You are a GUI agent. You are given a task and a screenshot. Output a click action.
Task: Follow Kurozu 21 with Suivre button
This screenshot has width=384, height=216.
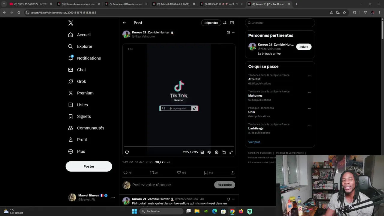[x=304, y=47]
